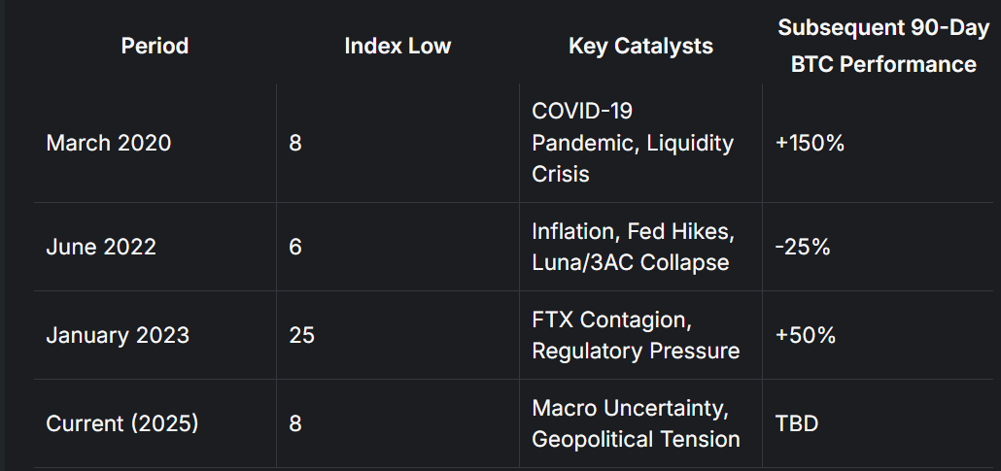This screenshot has width=1001, height=471.
Task: Click the index low value 25
Action: coord(301,335)
